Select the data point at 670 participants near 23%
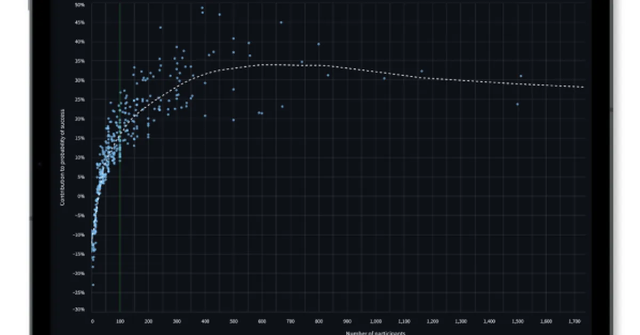This screenshot has height=335, width=640. (x=282, y=107)
